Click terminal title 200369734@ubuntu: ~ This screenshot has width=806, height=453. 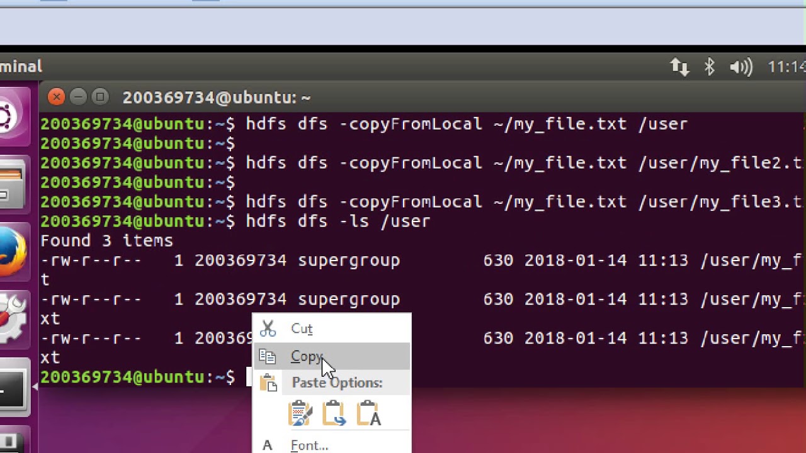pos(216,98)
